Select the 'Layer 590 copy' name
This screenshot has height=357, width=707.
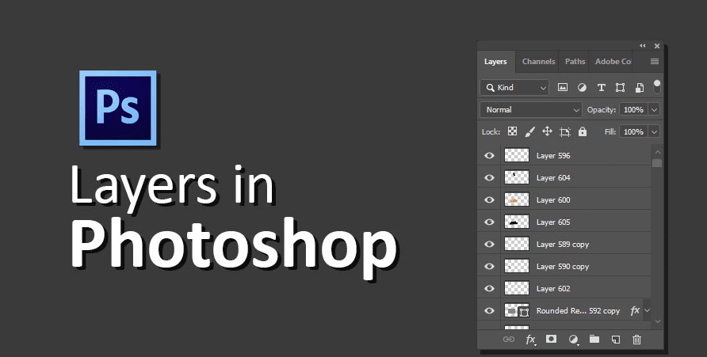pyautogui.click(x=563, y=266)
